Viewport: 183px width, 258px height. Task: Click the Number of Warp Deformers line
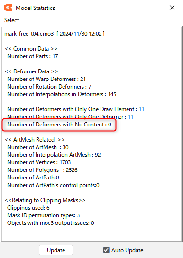pyautogui.click(x=46, y=79)
